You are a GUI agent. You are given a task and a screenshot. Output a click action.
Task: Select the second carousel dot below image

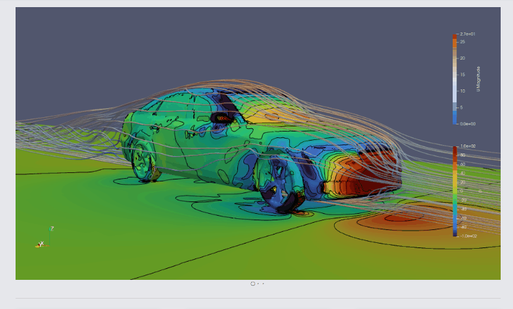[258, 284]
